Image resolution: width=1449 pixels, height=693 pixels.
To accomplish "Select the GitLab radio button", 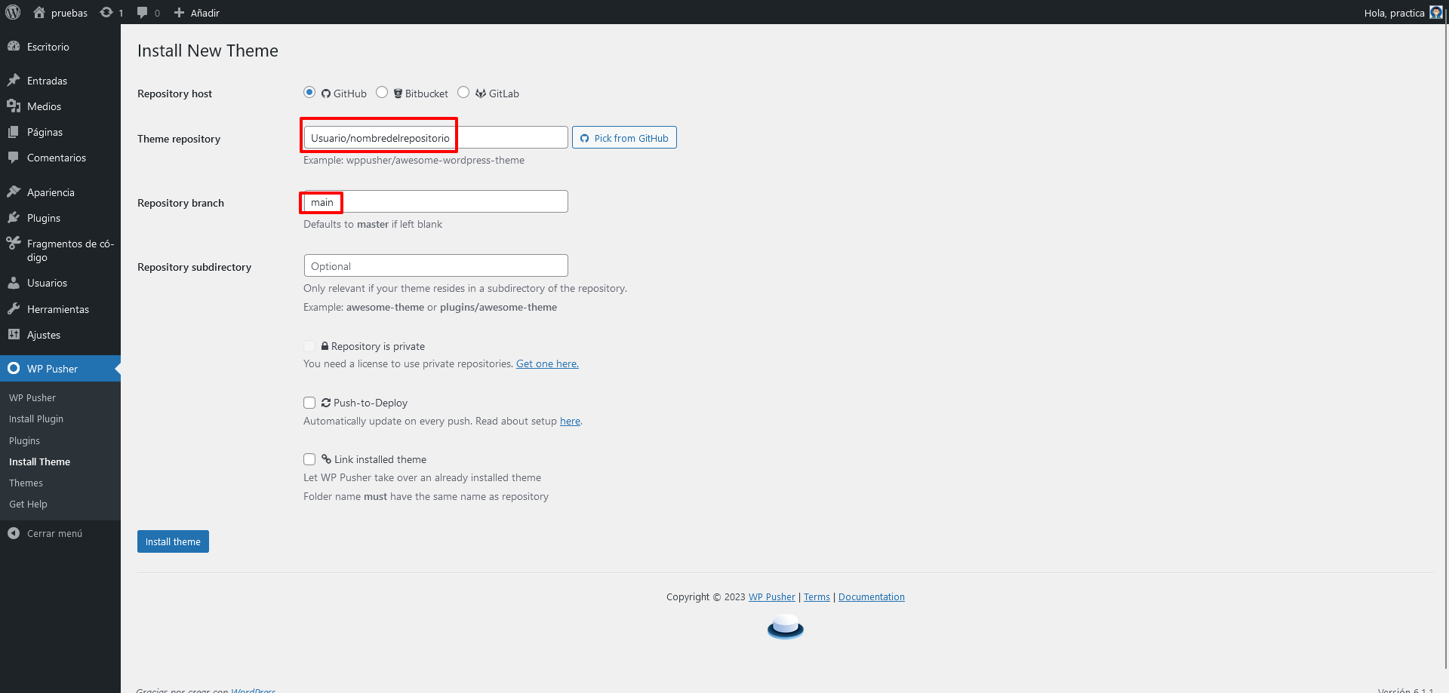I will [x=463, y=92].
